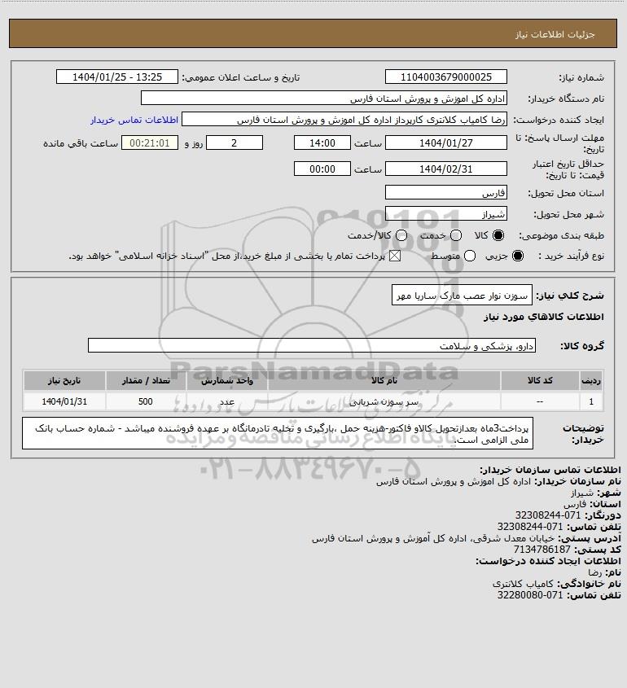Click item name cell سر سوزن شریانی
This screenshot has height=688, width=627.
click(384, 401)
